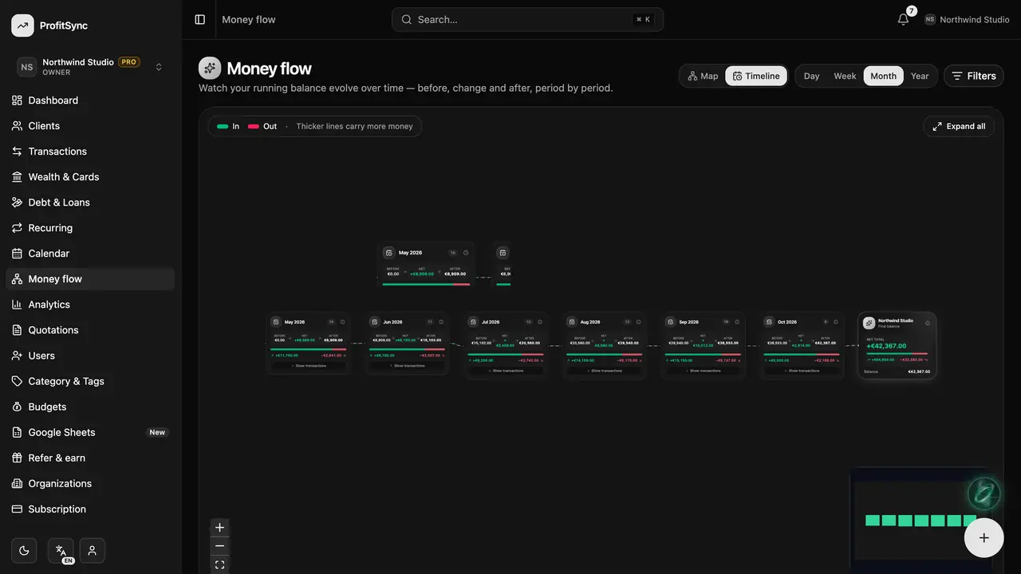Screen dimensions: 1021x574
Task: Open the language translate icon
Action: (x=61, y=550)
